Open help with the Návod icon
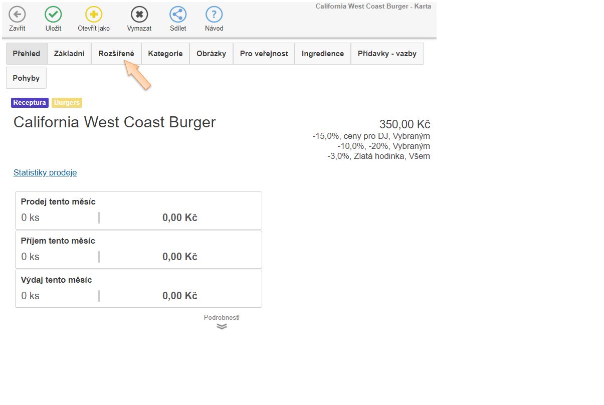The height and width of the screenshot is (405, 604). [214, 15]
